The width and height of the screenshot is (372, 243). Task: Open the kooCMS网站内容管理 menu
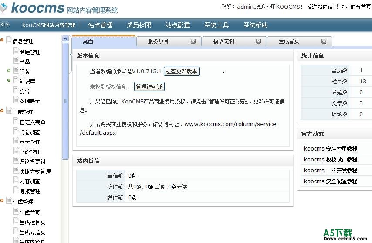click(49, 25)
